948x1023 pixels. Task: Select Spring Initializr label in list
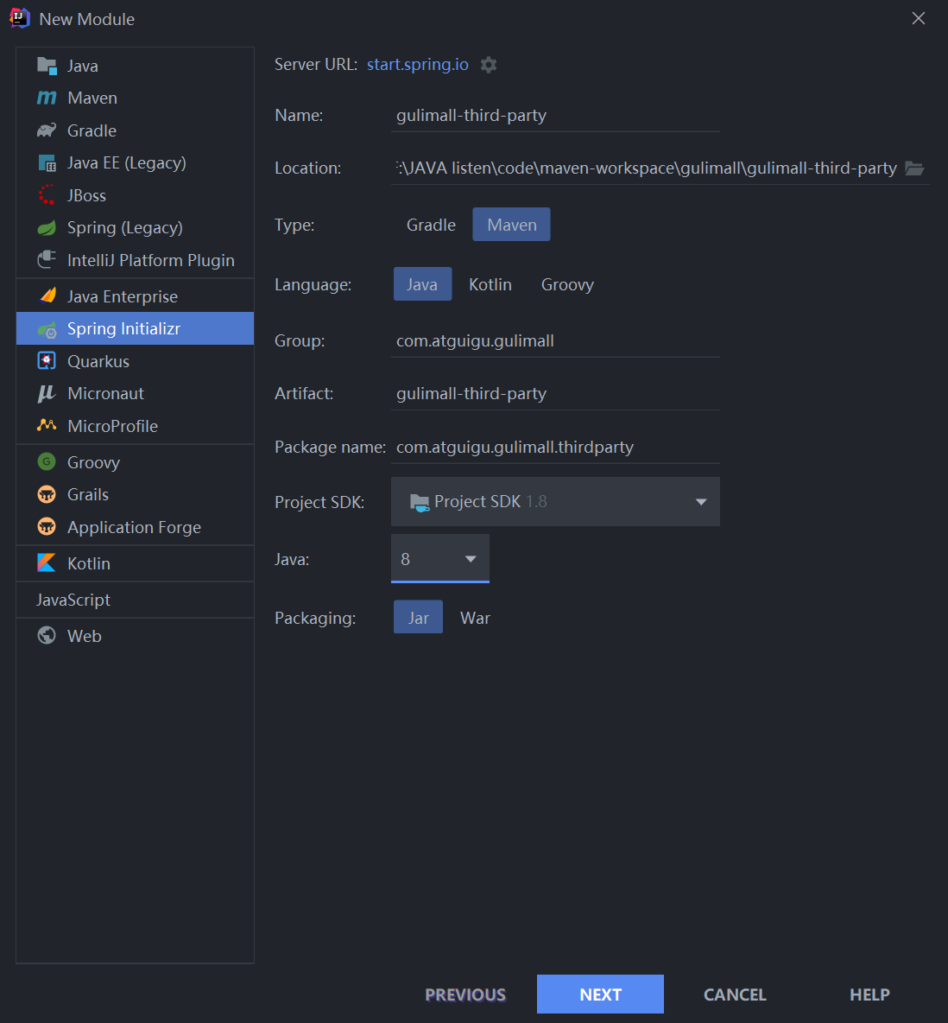click(x=123, y=329)
